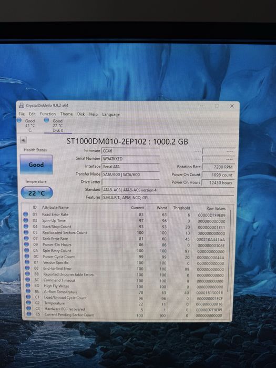Click the Worst column header
This screenshot has width=276, height=368.
[162, 208]
